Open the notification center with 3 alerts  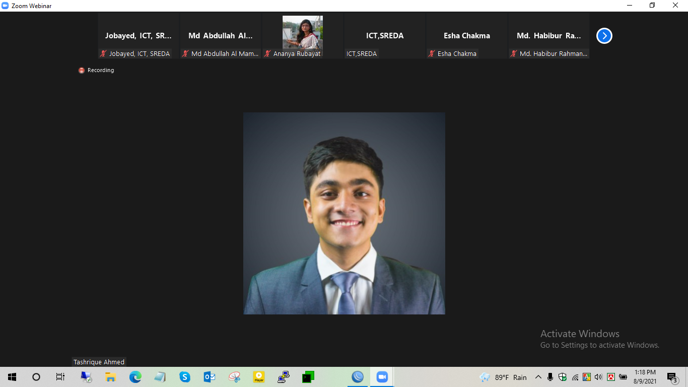672,377
